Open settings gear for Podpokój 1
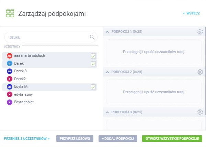The image size is (206, 147). click(x=200, y=32)
